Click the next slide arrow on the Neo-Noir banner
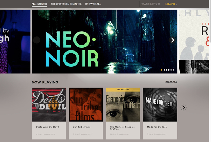The height and width of the screenshot is (142, 211). pos(173,40)
